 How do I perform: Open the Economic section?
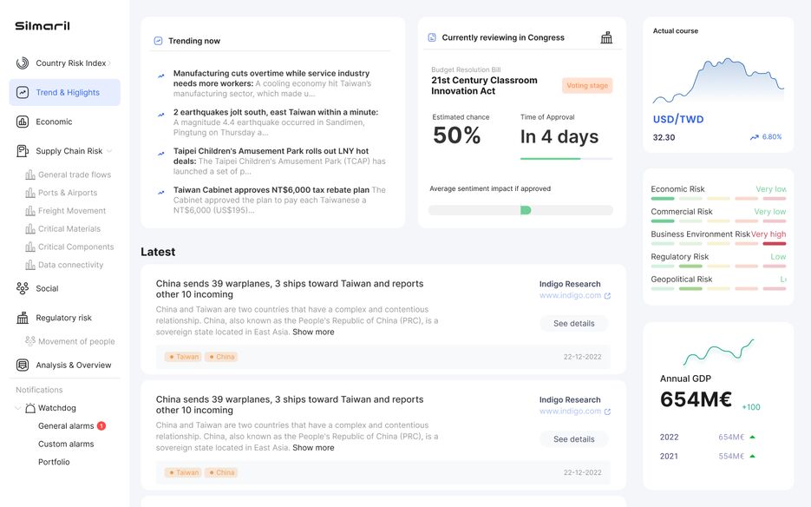[54, 122]
